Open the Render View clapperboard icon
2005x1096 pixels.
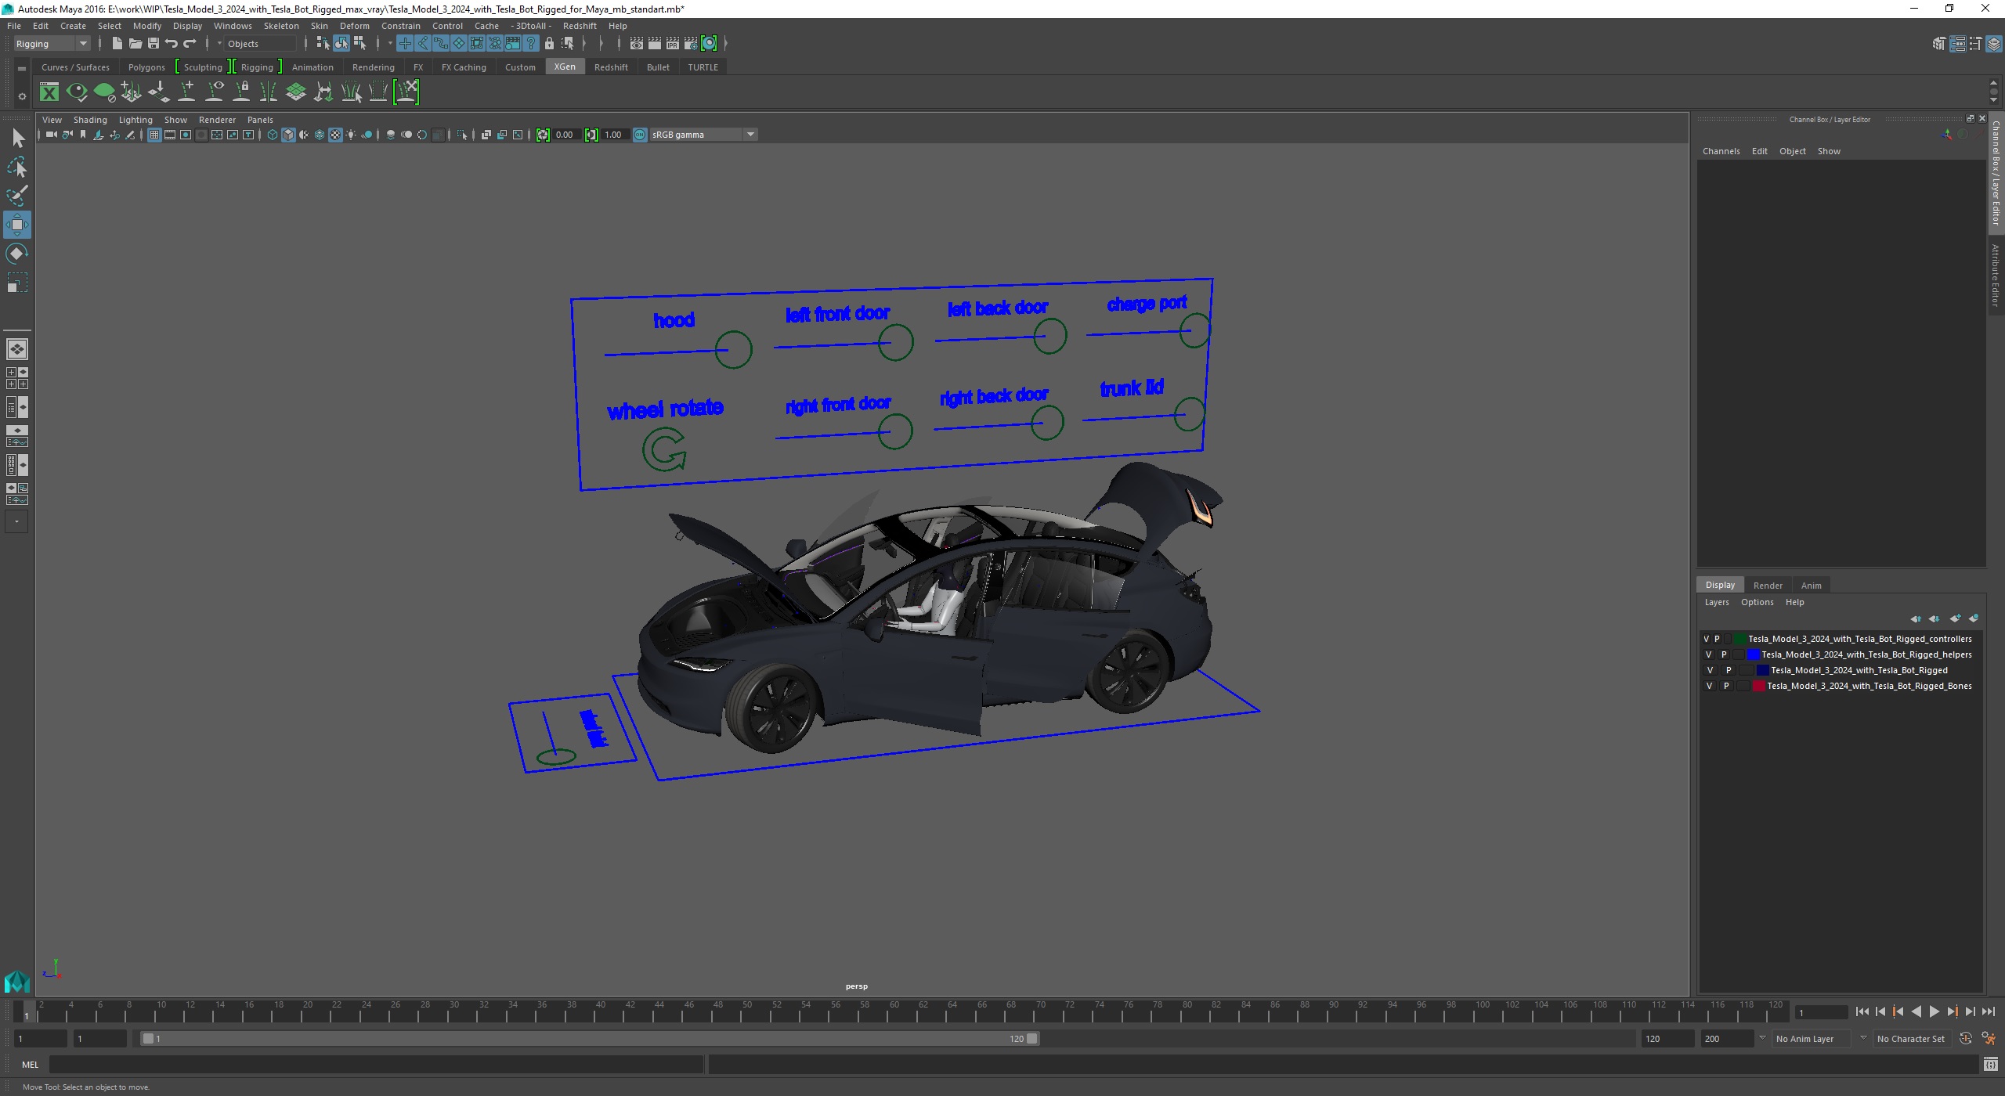pos(637,44)
